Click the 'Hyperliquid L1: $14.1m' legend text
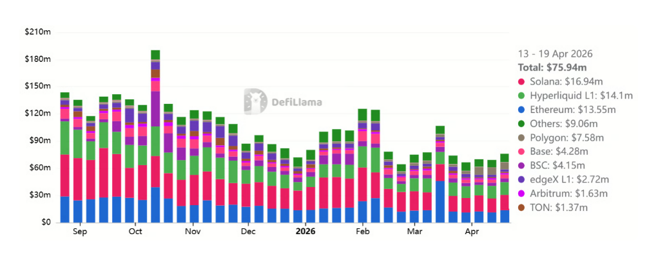 [x=581, y=95]
